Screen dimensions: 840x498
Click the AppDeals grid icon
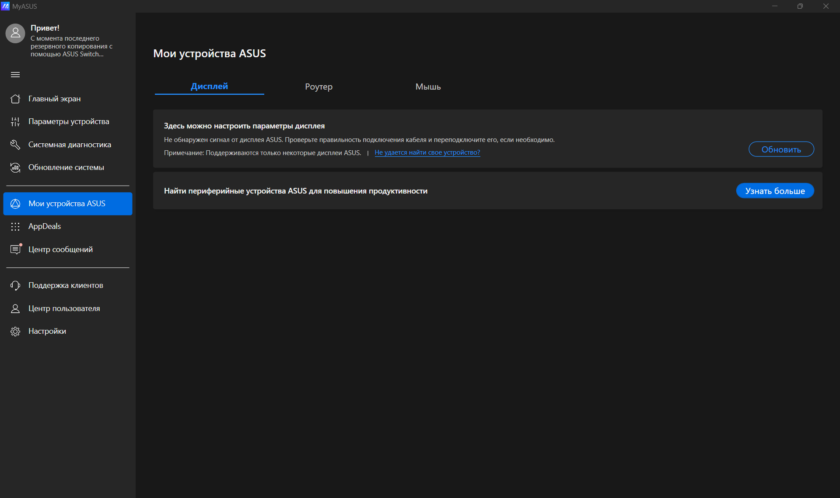15,226
